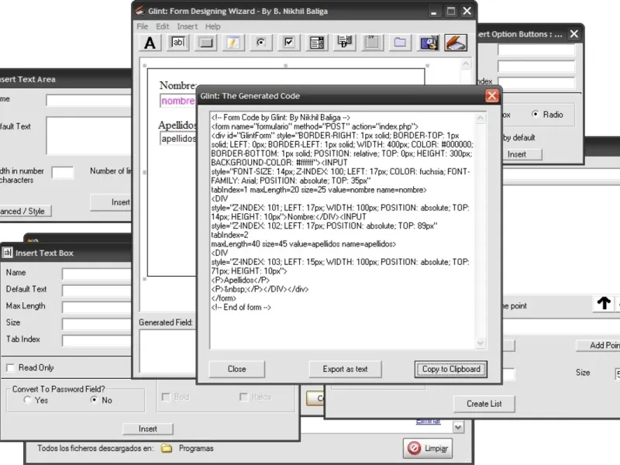
Task: Click the Default Text area in Insert Text Area
Action: click(x=89, y=136)
